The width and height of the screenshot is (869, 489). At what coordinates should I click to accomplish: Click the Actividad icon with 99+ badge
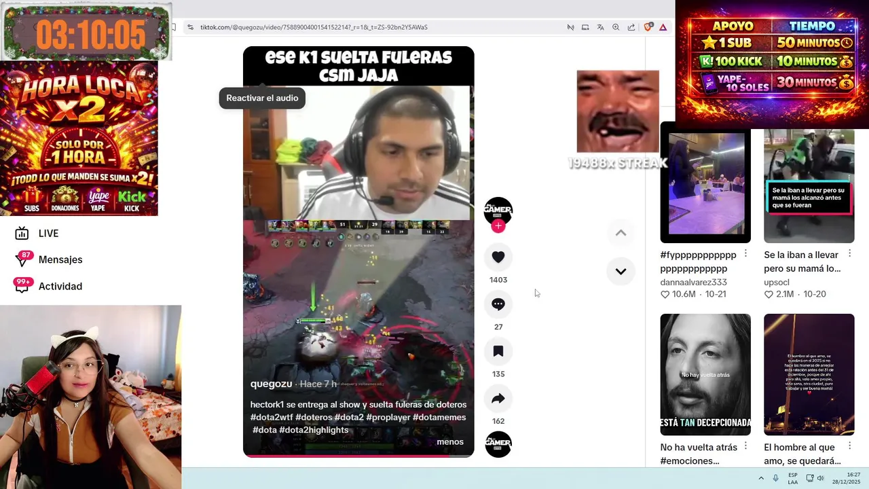tap(22, 286)
